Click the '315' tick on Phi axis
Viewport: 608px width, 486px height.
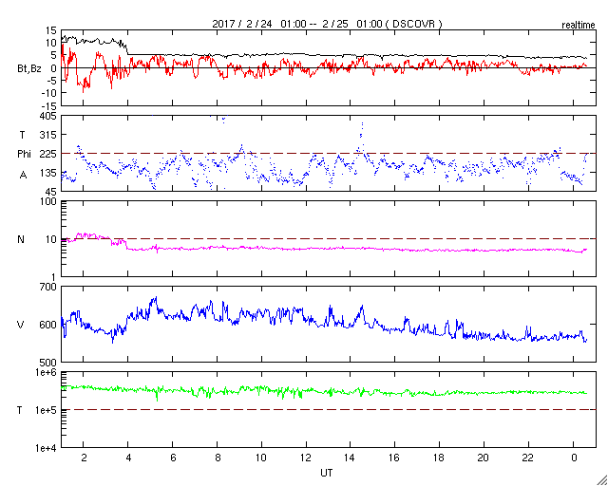48,135
